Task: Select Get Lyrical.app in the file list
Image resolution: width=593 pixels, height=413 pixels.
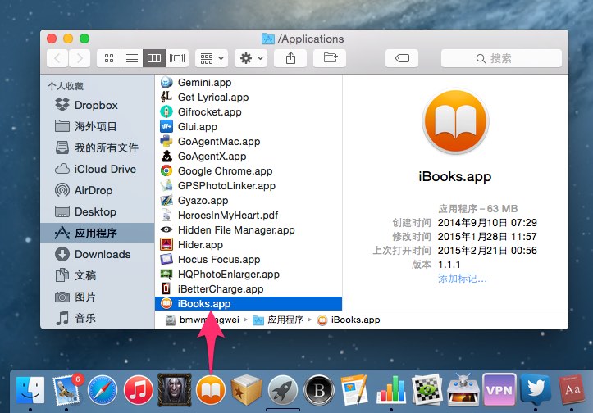Action: (249, 98)
